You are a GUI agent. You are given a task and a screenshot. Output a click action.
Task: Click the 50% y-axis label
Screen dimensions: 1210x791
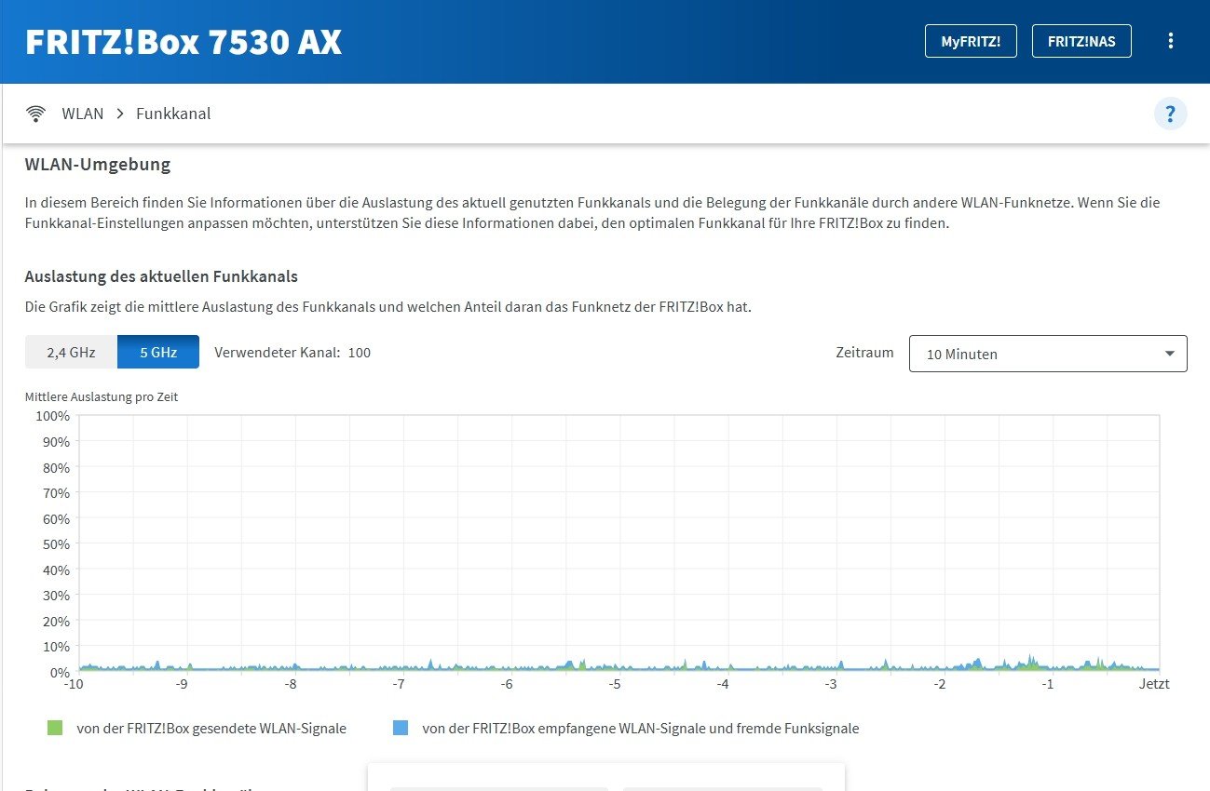(x=56, y=544)
